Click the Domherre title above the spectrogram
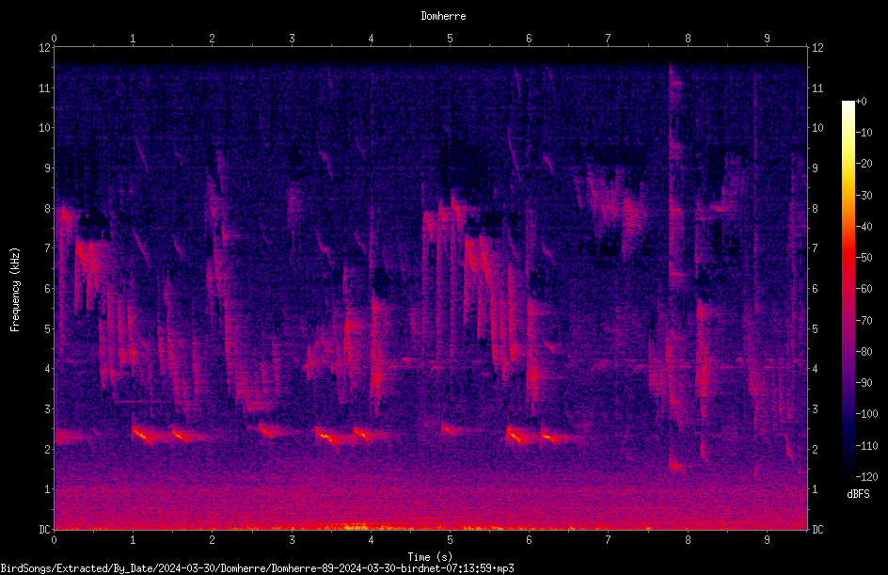Image resolution: width=888 pixels, height=575 pixels. 443,16
